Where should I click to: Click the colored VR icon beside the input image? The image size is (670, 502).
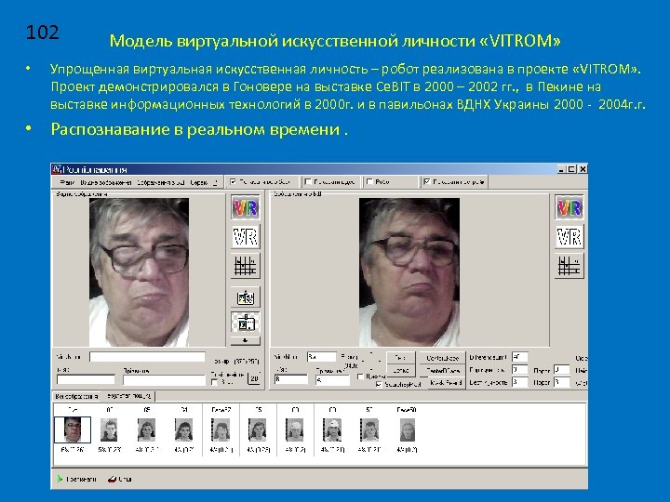[x=246, y=207]
